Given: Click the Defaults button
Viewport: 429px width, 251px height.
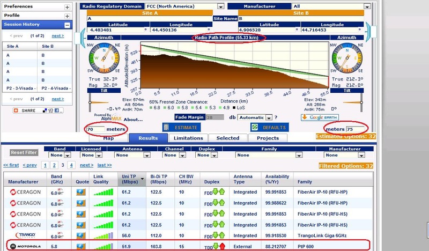Looking at the screenshot, I should tap(270, 128).
